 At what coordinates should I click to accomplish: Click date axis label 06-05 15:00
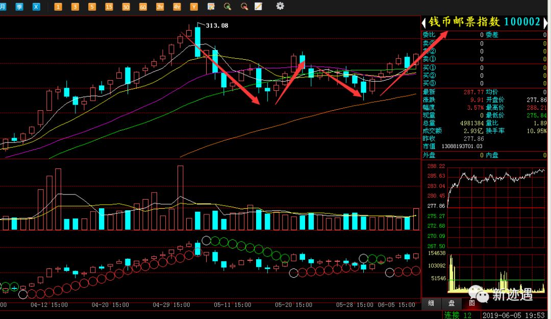(396, 305)
